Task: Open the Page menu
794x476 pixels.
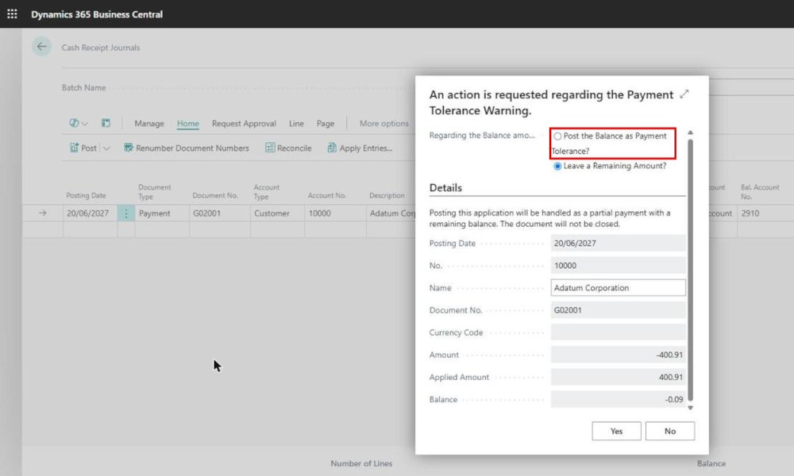Action: 325,124
